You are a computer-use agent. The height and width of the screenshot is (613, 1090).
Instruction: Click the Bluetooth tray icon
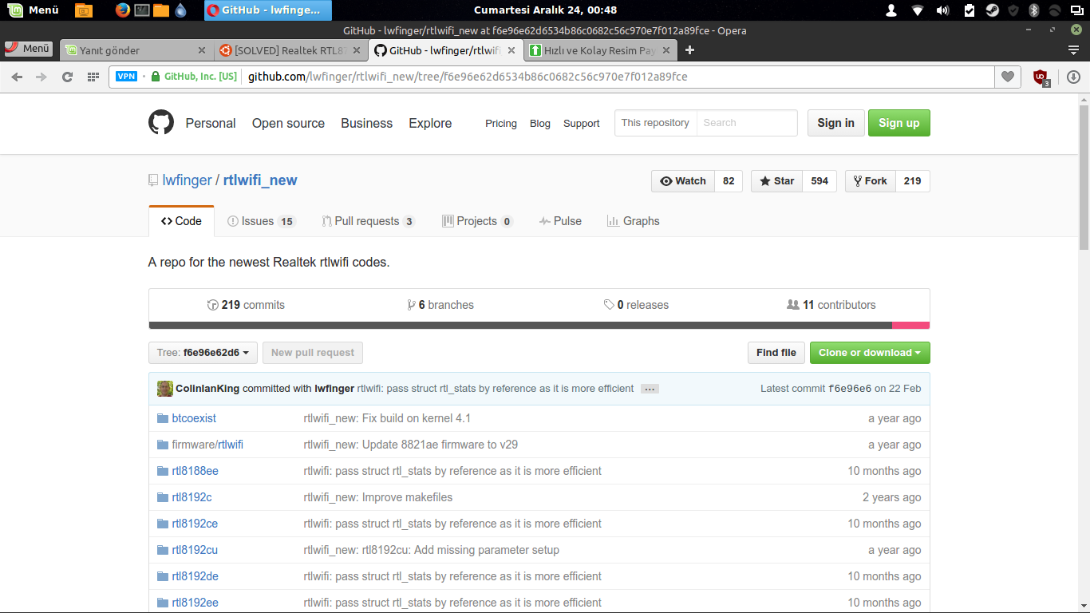point(1034,10)
